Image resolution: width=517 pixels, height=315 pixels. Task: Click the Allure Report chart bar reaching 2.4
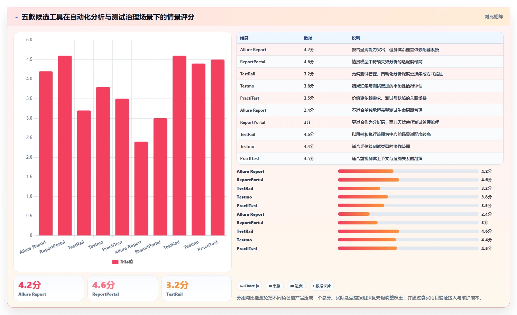141,188
